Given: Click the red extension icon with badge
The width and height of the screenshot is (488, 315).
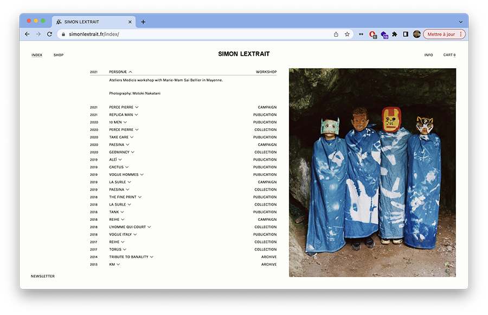Looking at the screenshot, I should [373, 35].
